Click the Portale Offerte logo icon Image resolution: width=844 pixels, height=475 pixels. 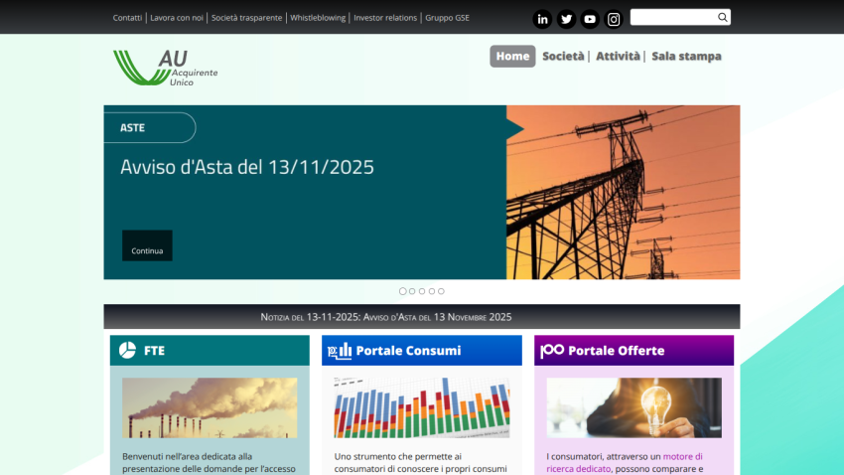point(552,351)
